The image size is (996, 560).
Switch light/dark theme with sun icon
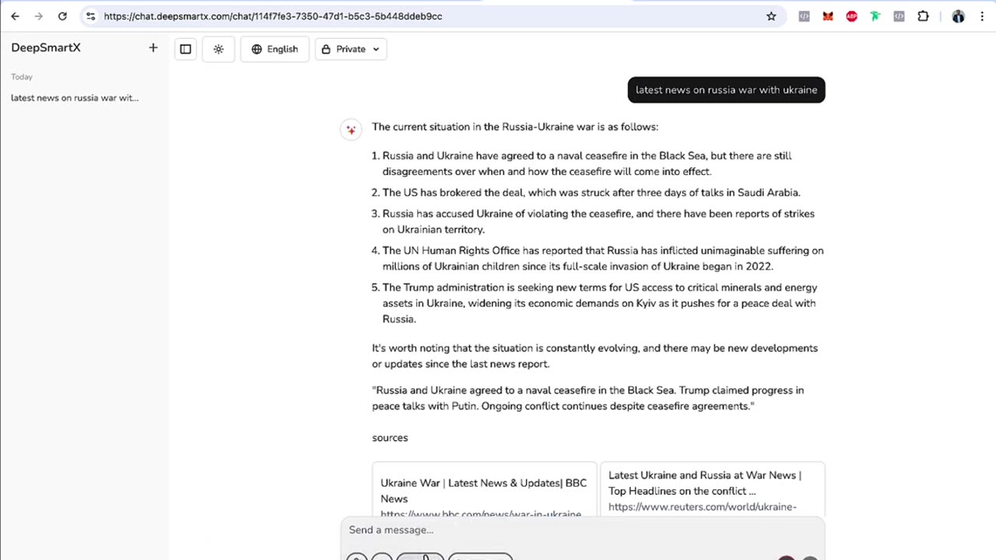coord(219,49)
